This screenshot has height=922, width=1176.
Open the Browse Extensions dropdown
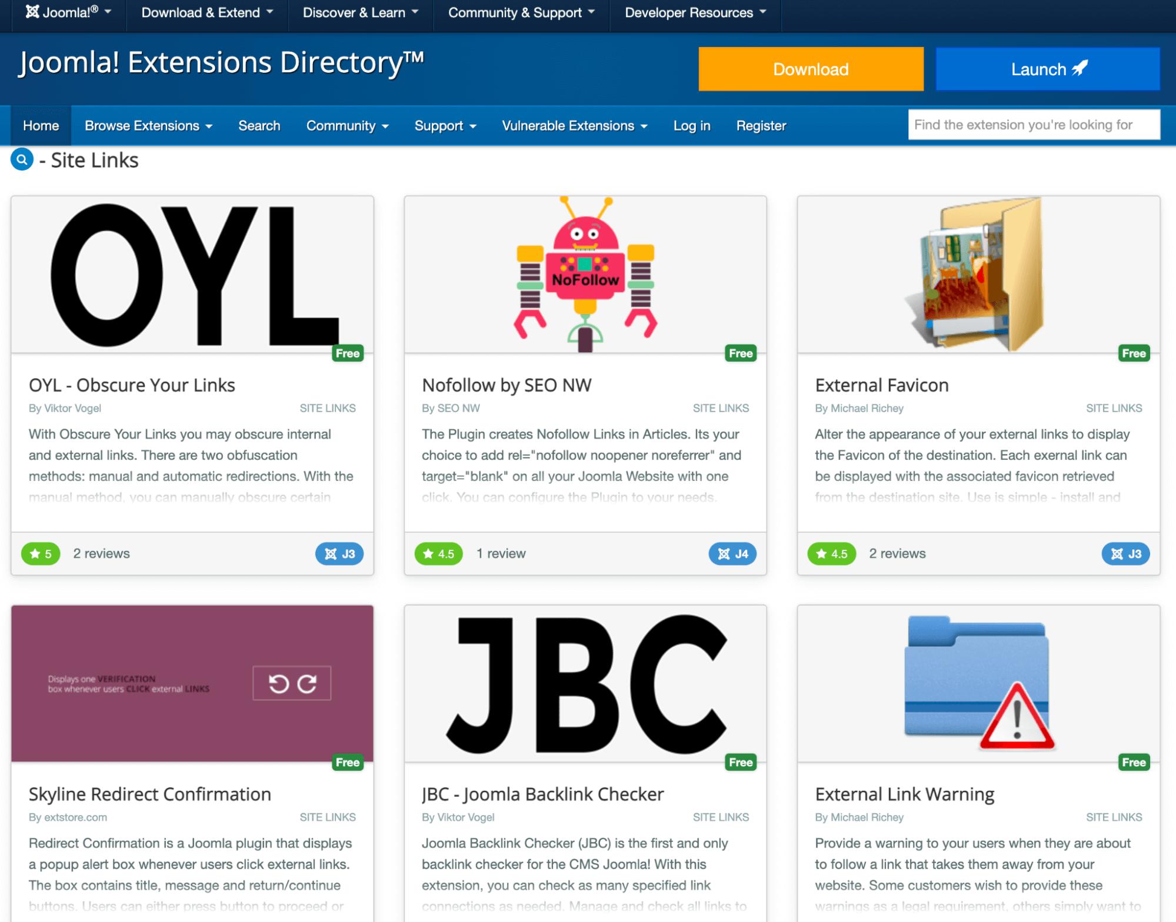pos(148,125)
